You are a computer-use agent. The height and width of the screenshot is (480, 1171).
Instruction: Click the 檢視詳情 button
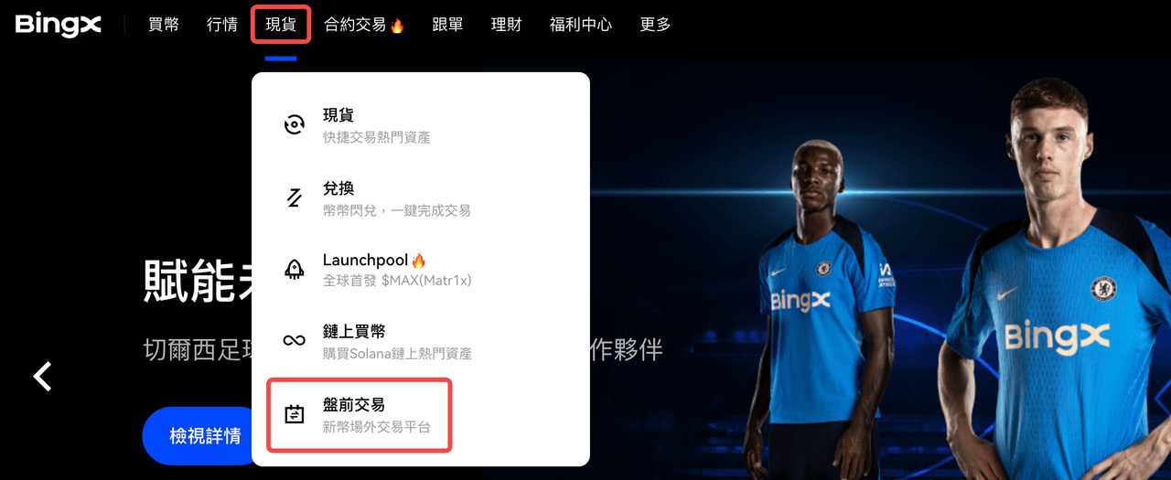pos(203,436)
